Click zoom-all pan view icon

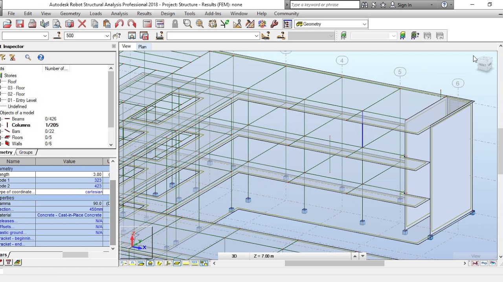point(200,24)
